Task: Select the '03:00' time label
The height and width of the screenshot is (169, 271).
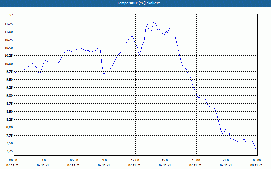Action: coord(43,160)
